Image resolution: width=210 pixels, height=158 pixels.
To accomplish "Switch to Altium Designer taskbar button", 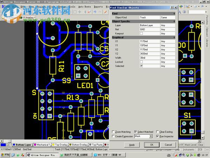I will [x=42, y=155].
